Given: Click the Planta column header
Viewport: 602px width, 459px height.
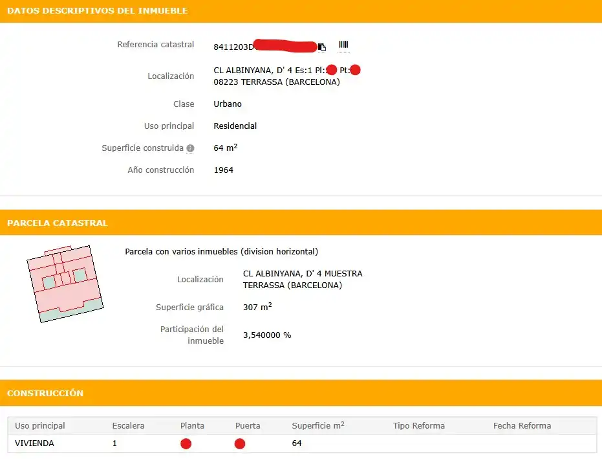Looking at the screenshot, I should 192,425.
